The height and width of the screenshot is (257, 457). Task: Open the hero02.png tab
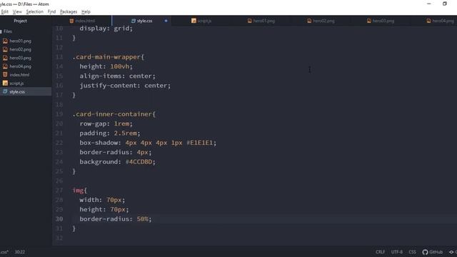click(x=321, y=21)
